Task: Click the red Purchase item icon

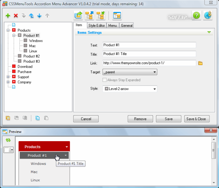Action: (x=14, y=71)
